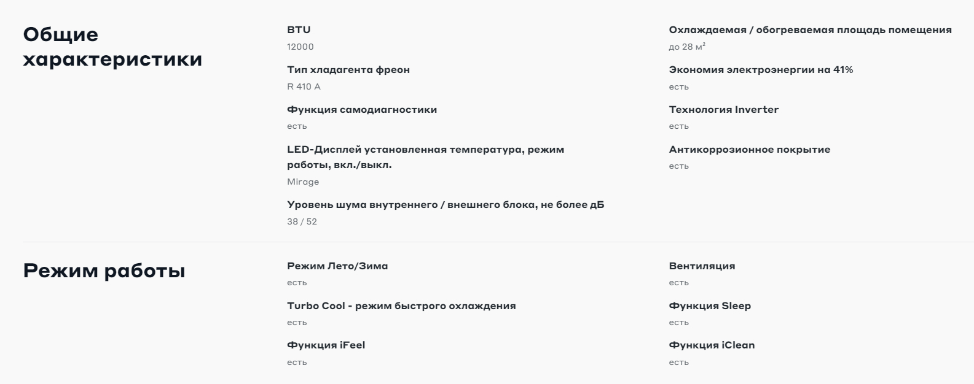Viewport: 974px width, 384px height.
Task: Click the "Антикоррозионное покрытие" label
Action: 749,150
